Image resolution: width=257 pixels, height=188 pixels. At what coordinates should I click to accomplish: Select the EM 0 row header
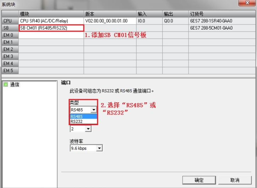click(x=10, y=35)
